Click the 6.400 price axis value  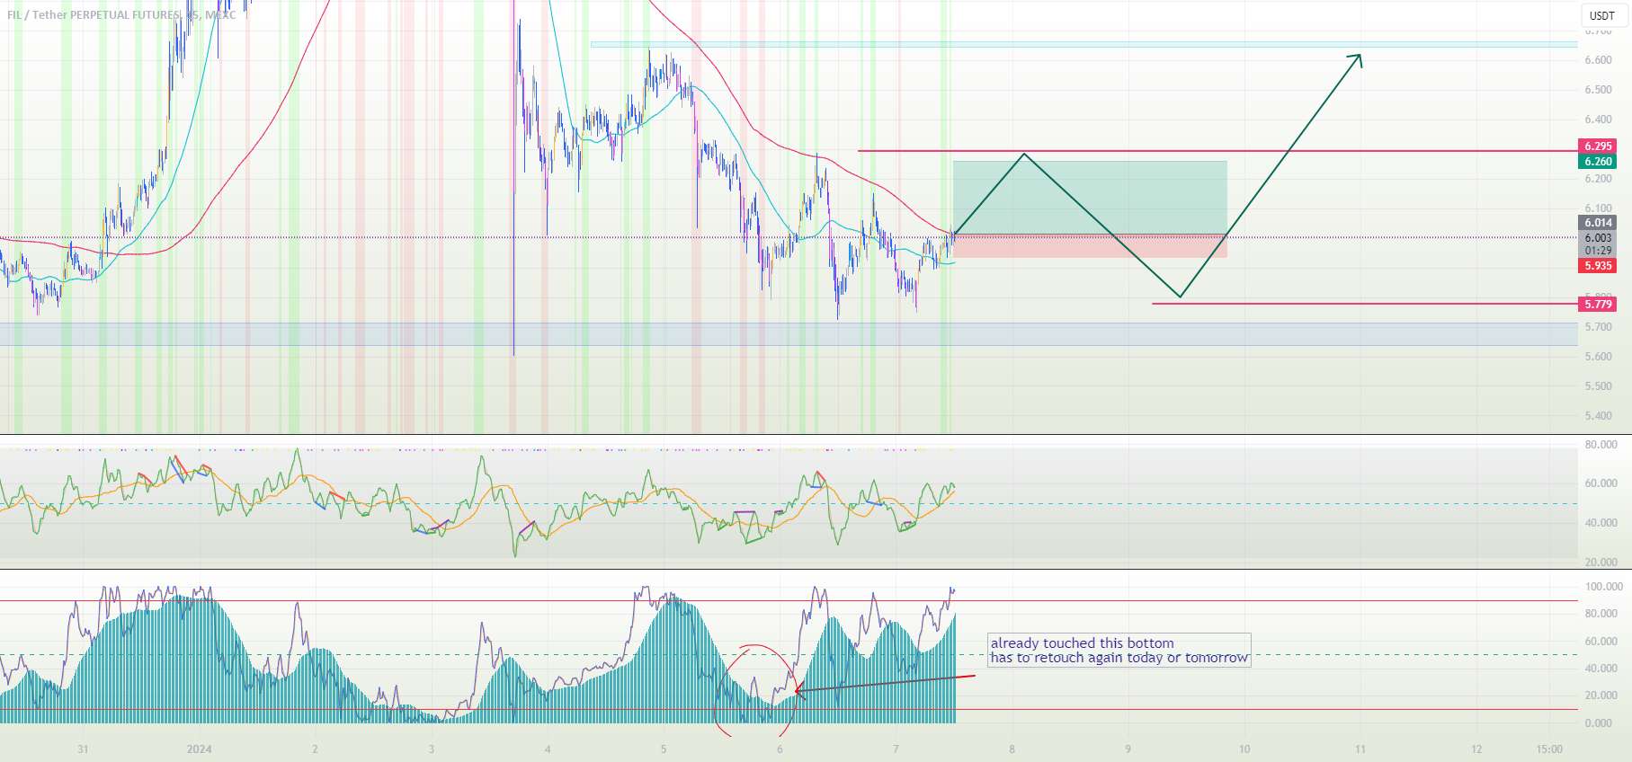(x=1598, y=120)
